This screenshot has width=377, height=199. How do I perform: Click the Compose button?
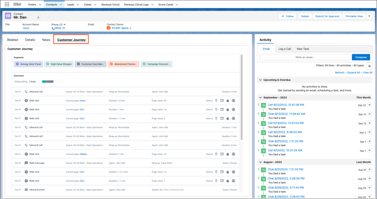361,57
